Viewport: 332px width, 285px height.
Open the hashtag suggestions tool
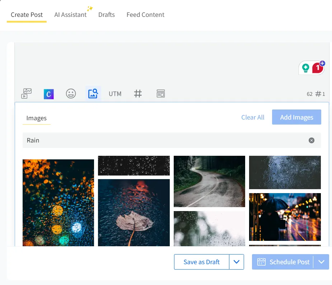(x=138, y=93)
